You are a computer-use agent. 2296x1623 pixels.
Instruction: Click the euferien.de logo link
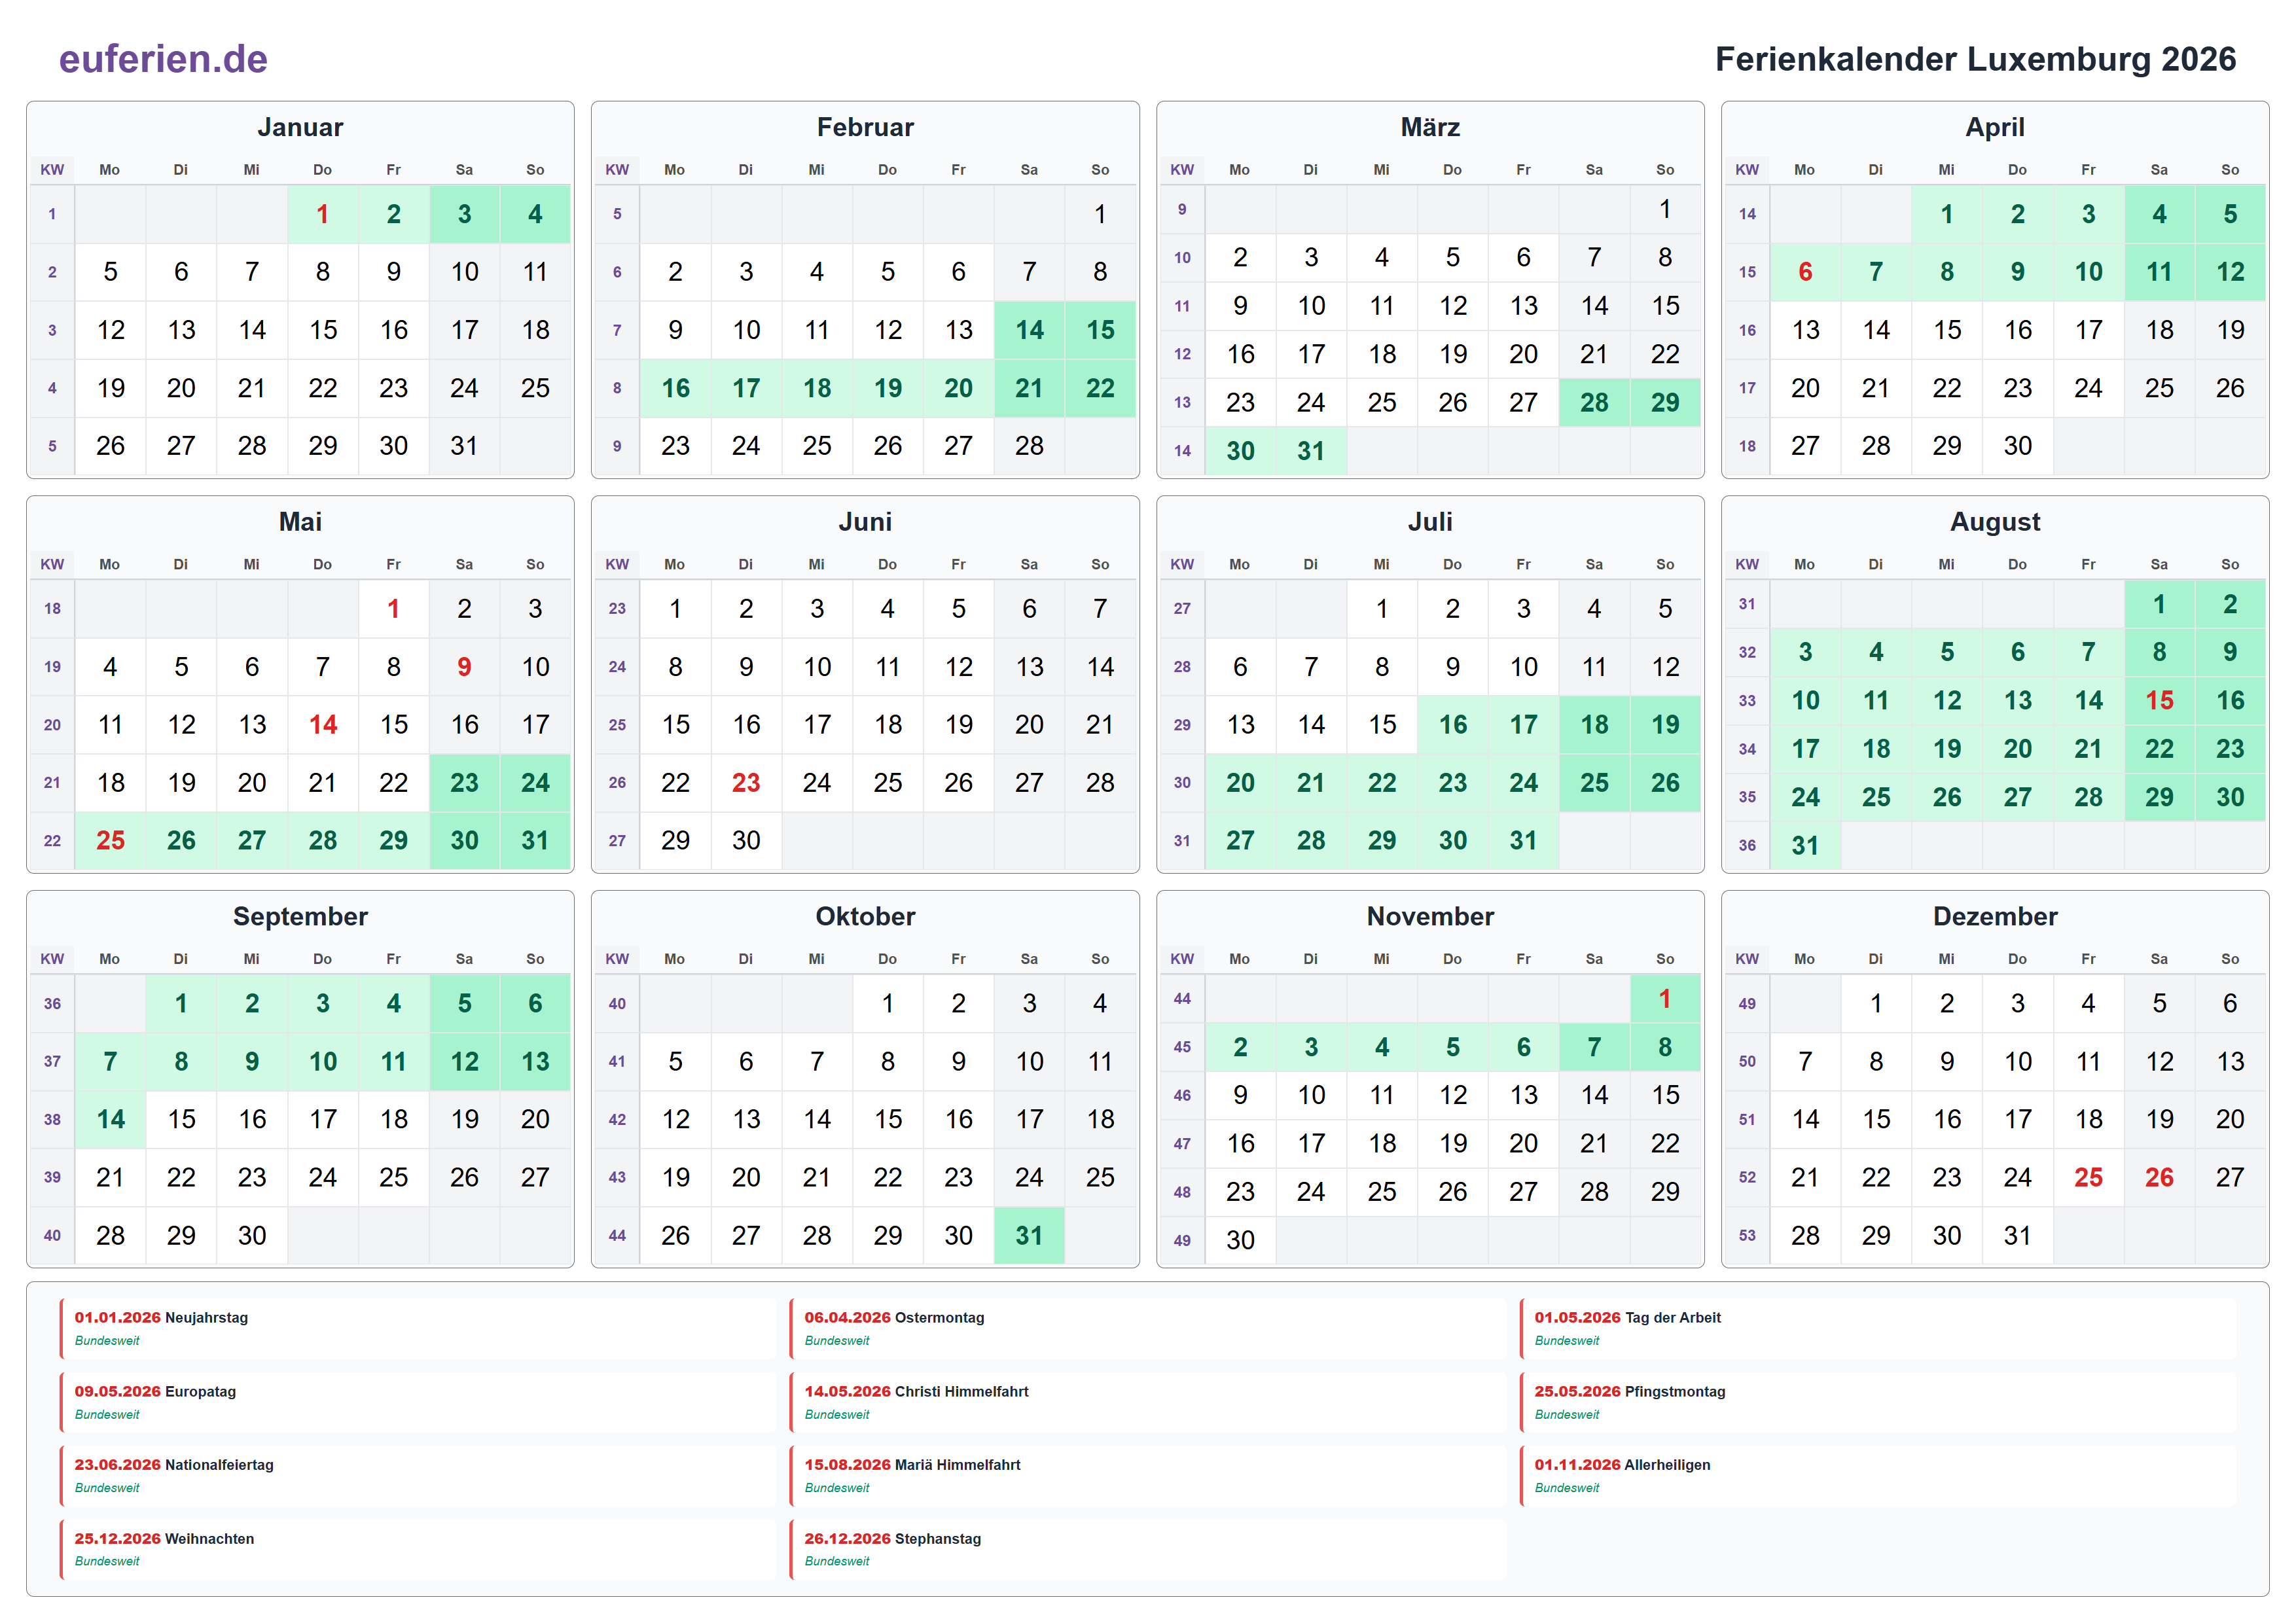tap(163, 59)
